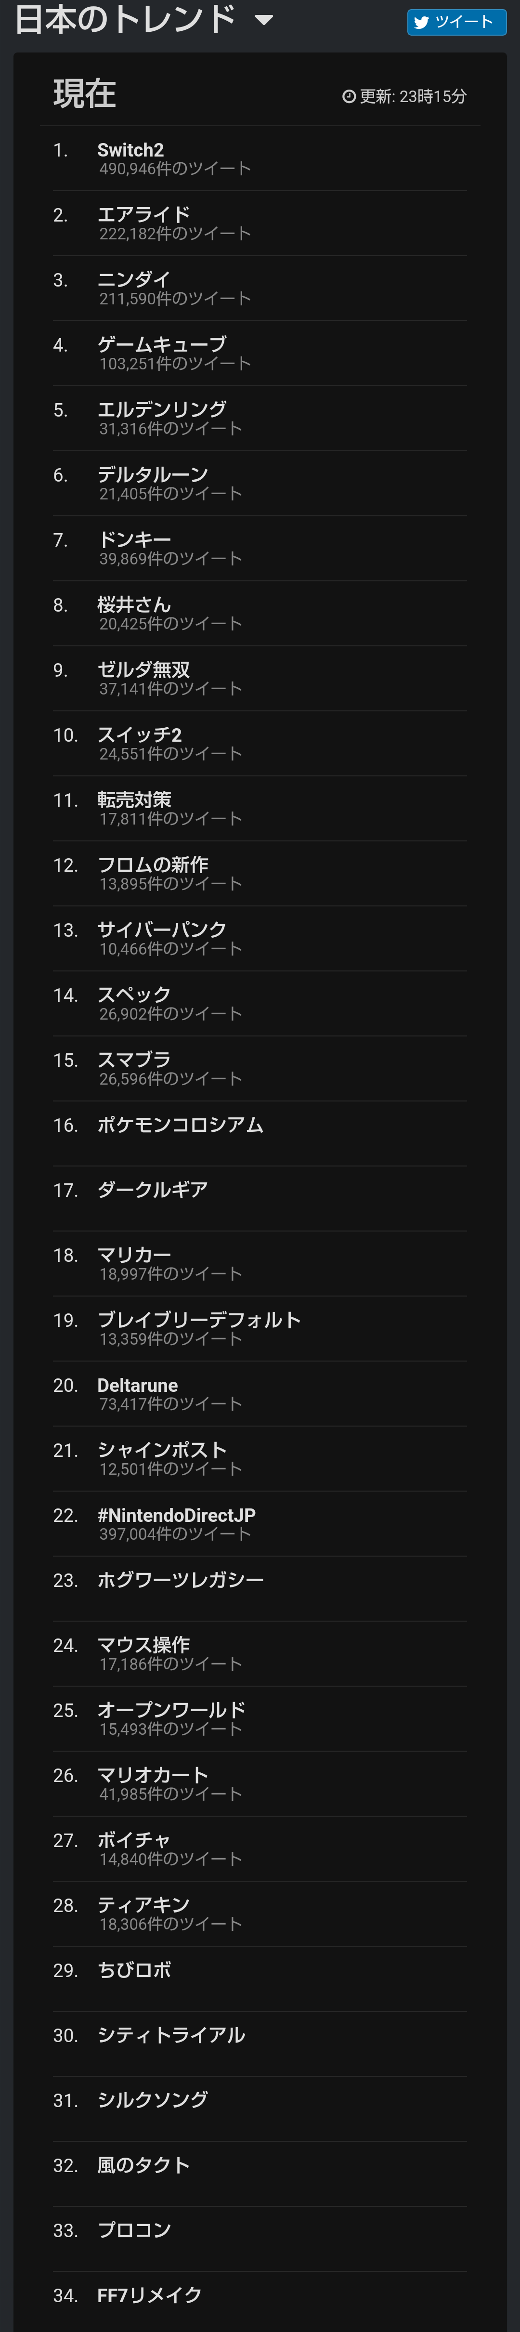The width and height of the screenshot is (520, 2332).
Task: Click the clock icon beside update time
Action: tap(348, 97)
